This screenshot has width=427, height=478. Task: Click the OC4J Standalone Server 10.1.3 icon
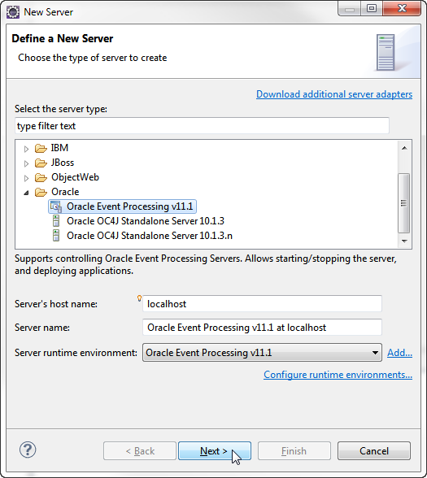click(56, 221)
